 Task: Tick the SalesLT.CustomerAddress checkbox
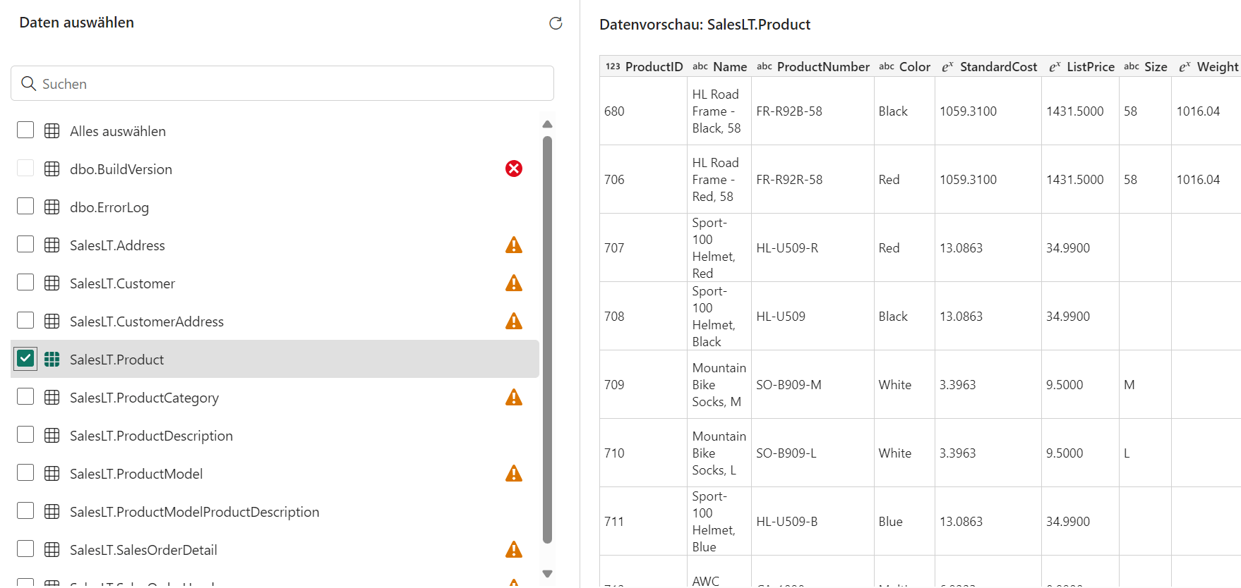(25, 320)
